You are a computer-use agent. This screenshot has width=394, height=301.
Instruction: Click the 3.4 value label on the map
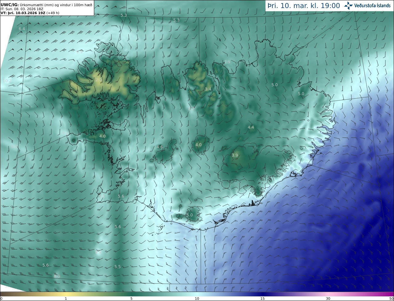[208, 89]
